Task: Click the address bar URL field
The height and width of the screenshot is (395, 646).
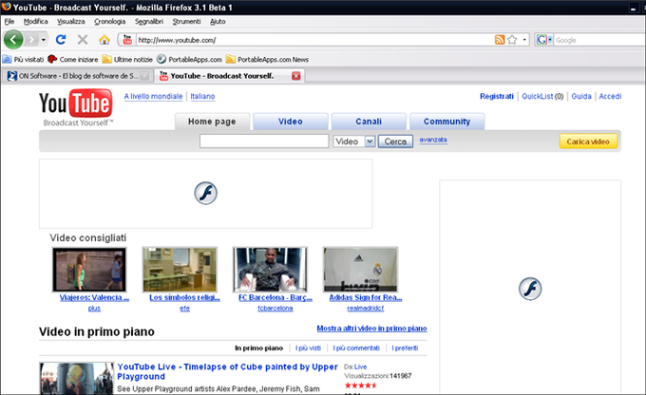Action: click(x=313, y=40)
